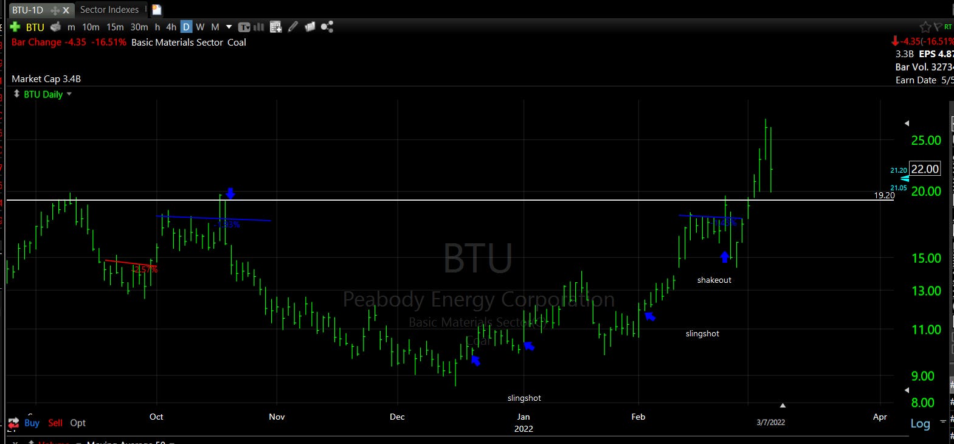Click the 19.20 horizontal line price label

[884, 195]
